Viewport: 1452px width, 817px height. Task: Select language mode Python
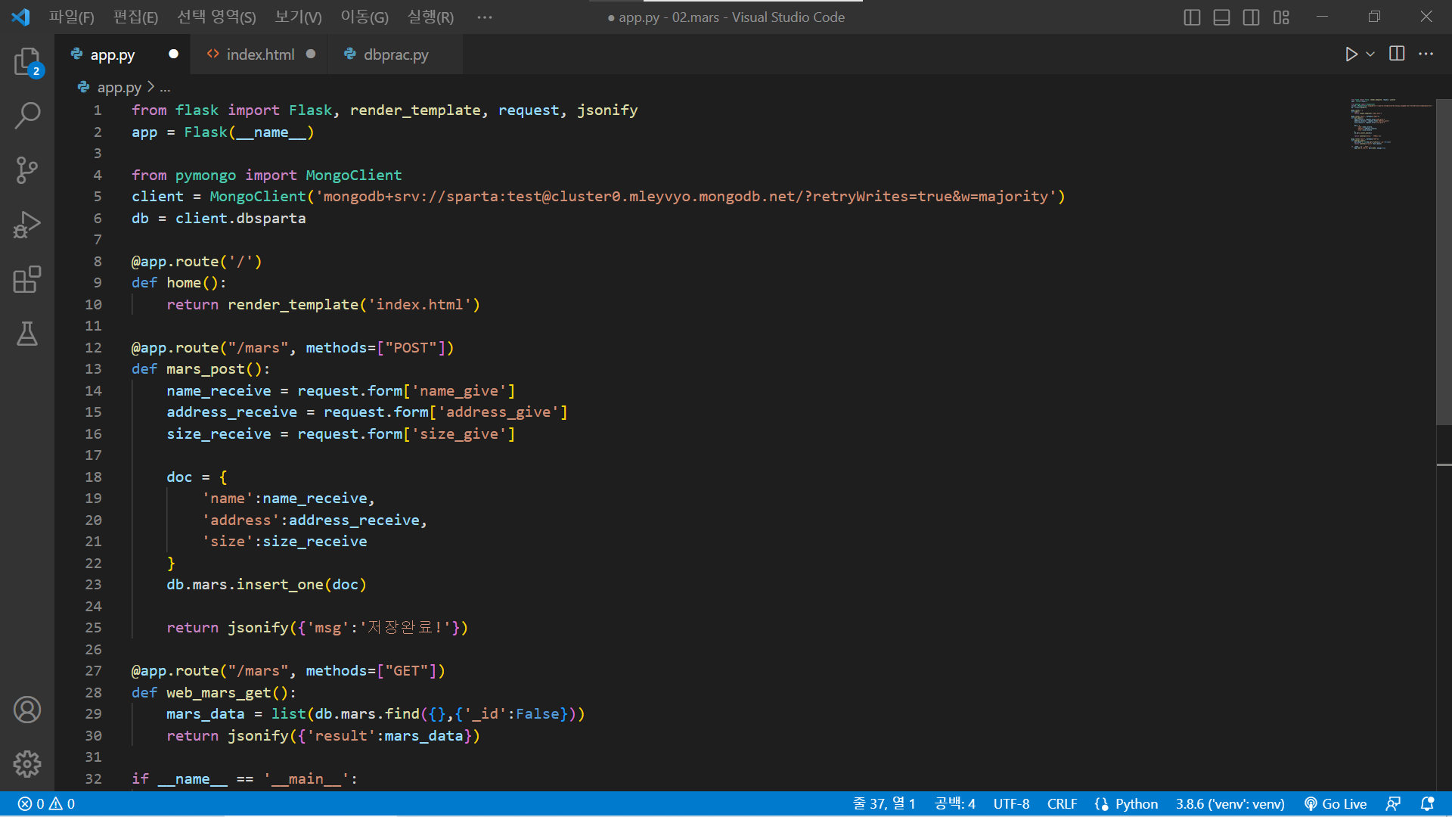(1136, 803)
